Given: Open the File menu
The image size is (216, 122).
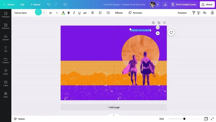Looking at the screenshot, I should pyautogui.click(x=22, y=4).
